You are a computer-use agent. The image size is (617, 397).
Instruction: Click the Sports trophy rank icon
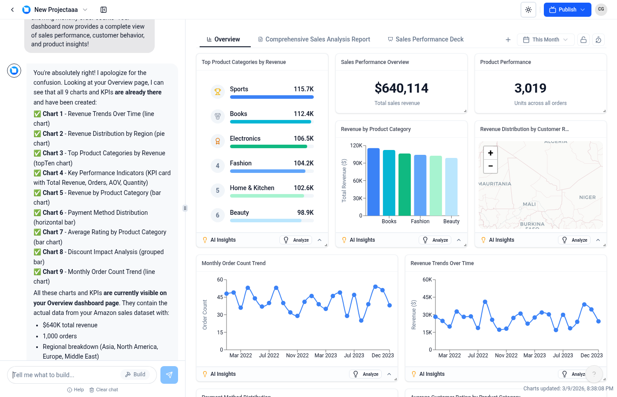point(218,92)
